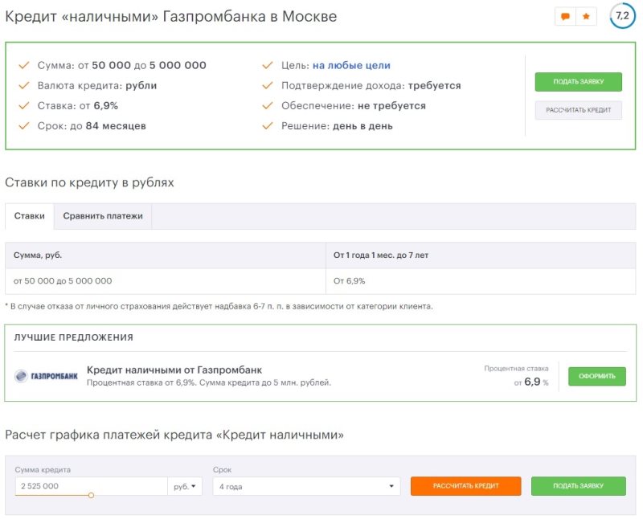Click the 'Сумма, руб.' column header
The height and width of the screenshot is (519, 643).
coord(166,255)
